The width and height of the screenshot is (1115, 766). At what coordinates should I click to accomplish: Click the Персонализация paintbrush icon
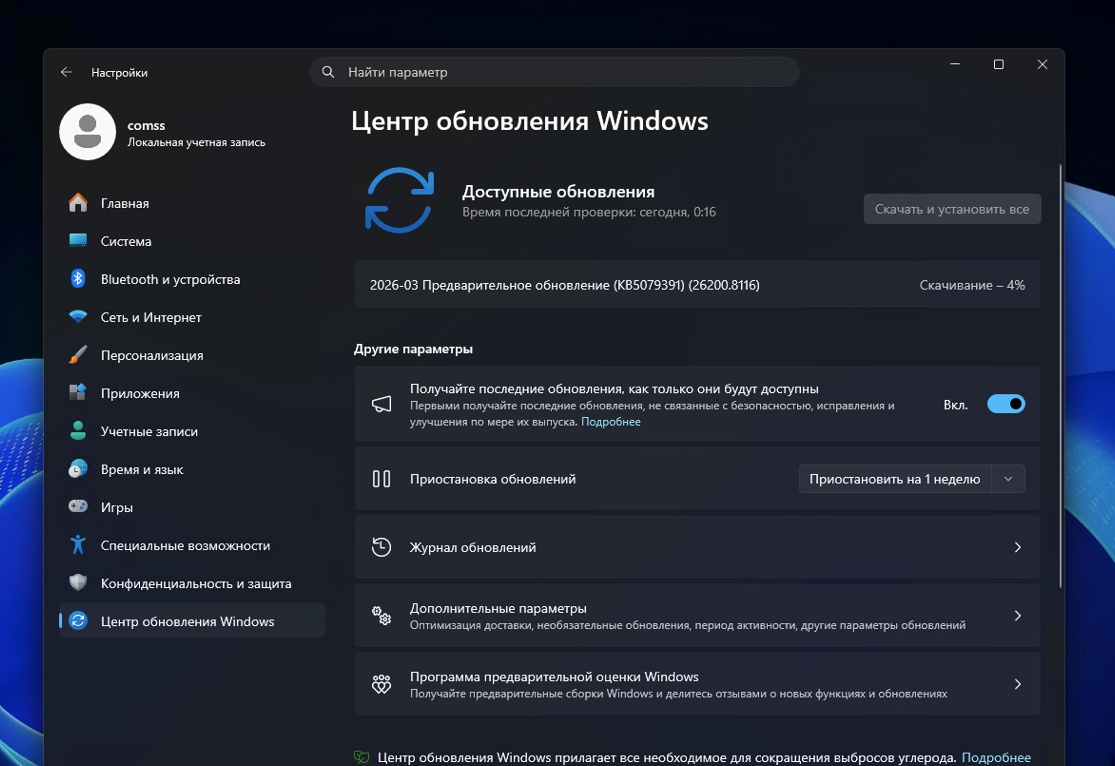pyautogui.click(x=78, y=355)
